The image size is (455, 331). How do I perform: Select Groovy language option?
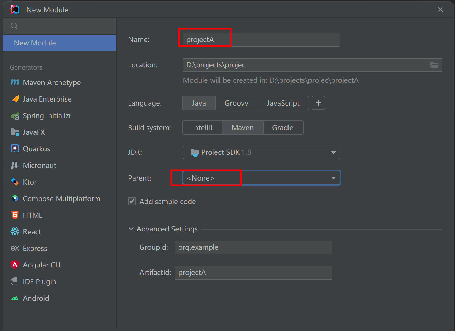point(236,103)
